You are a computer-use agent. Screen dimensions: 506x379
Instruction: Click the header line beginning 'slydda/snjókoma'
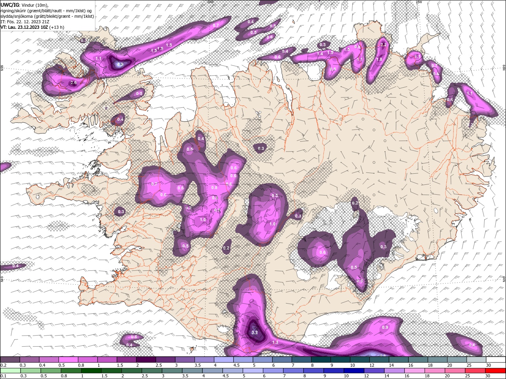point(47,16)
